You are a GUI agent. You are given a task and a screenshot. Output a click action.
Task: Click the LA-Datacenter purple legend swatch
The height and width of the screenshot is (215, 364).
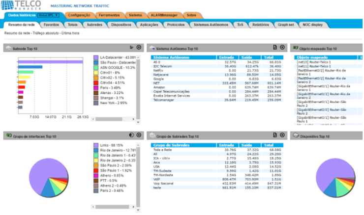coord(96,57)
